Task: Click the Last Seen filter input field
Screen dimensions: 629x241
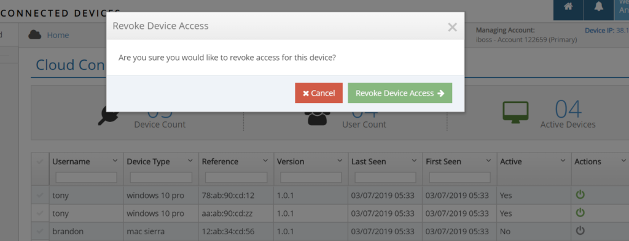Action: coord(385,177)
